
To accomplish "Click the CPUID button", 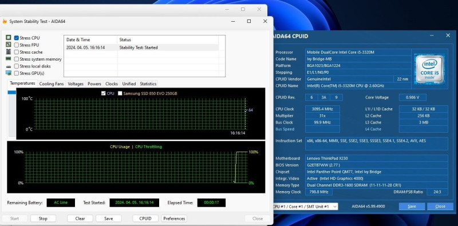I will 145,219.
